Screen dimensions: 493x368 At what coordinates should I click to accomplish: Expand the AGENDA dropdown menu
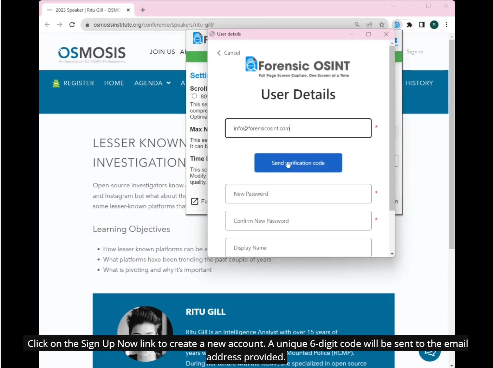[153, 83]
